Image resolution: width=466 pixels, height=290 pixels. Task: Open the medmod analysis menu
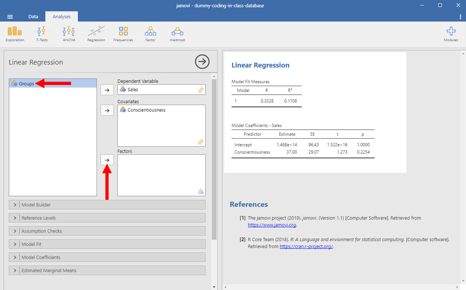coord(177,34)
